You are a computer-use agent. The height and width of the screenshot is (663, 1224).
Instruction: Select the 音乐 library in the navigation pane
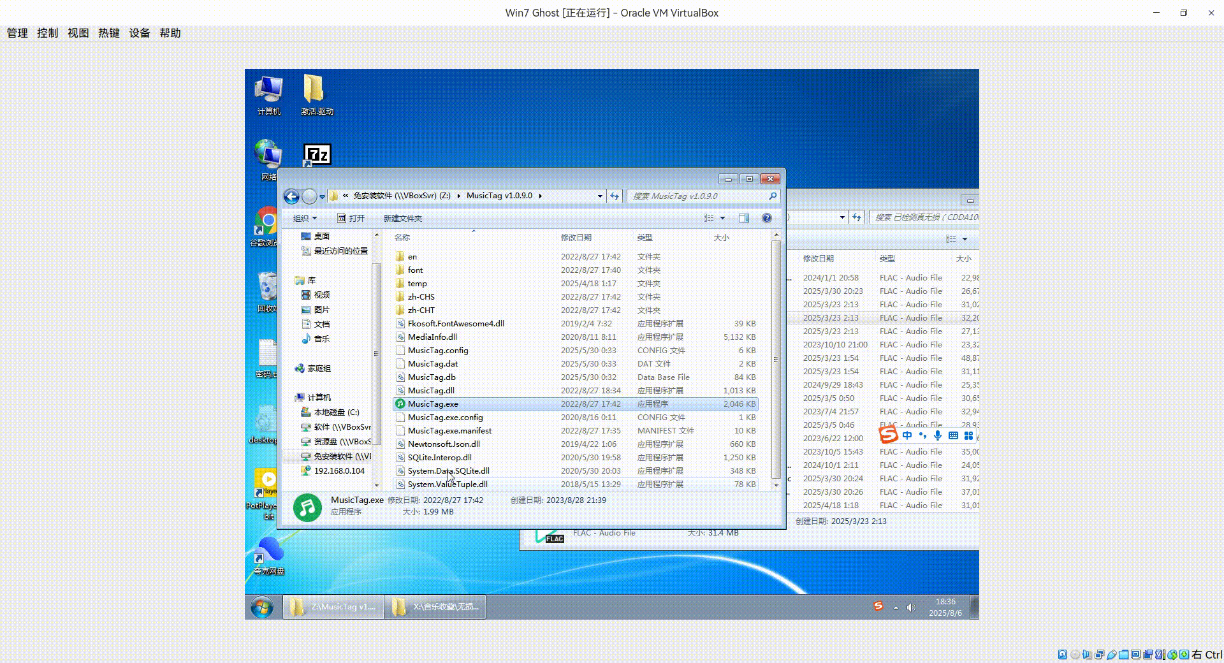click(x=316, y=339)
